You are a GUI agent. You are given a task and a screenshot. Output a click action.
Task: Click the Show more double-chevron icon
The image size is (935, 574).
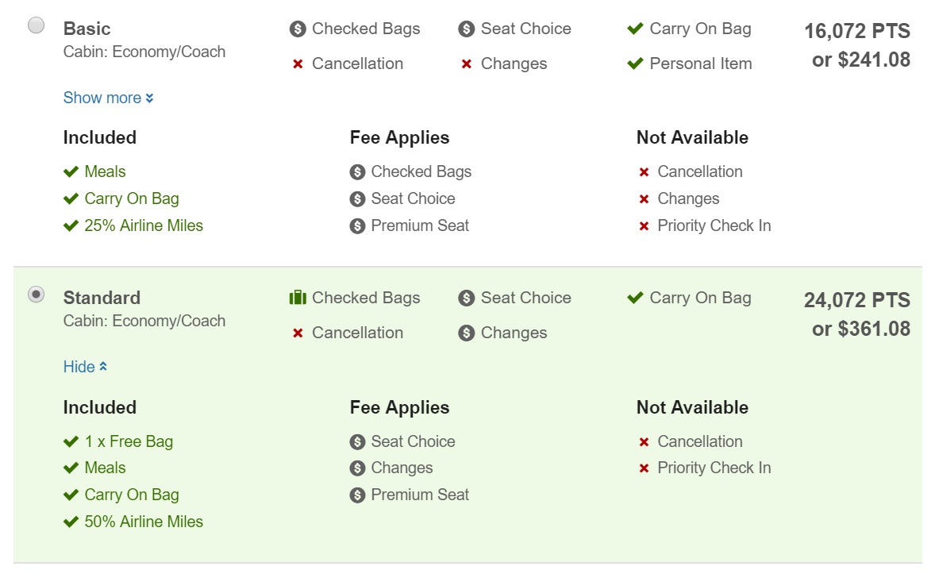click(149, 98)
